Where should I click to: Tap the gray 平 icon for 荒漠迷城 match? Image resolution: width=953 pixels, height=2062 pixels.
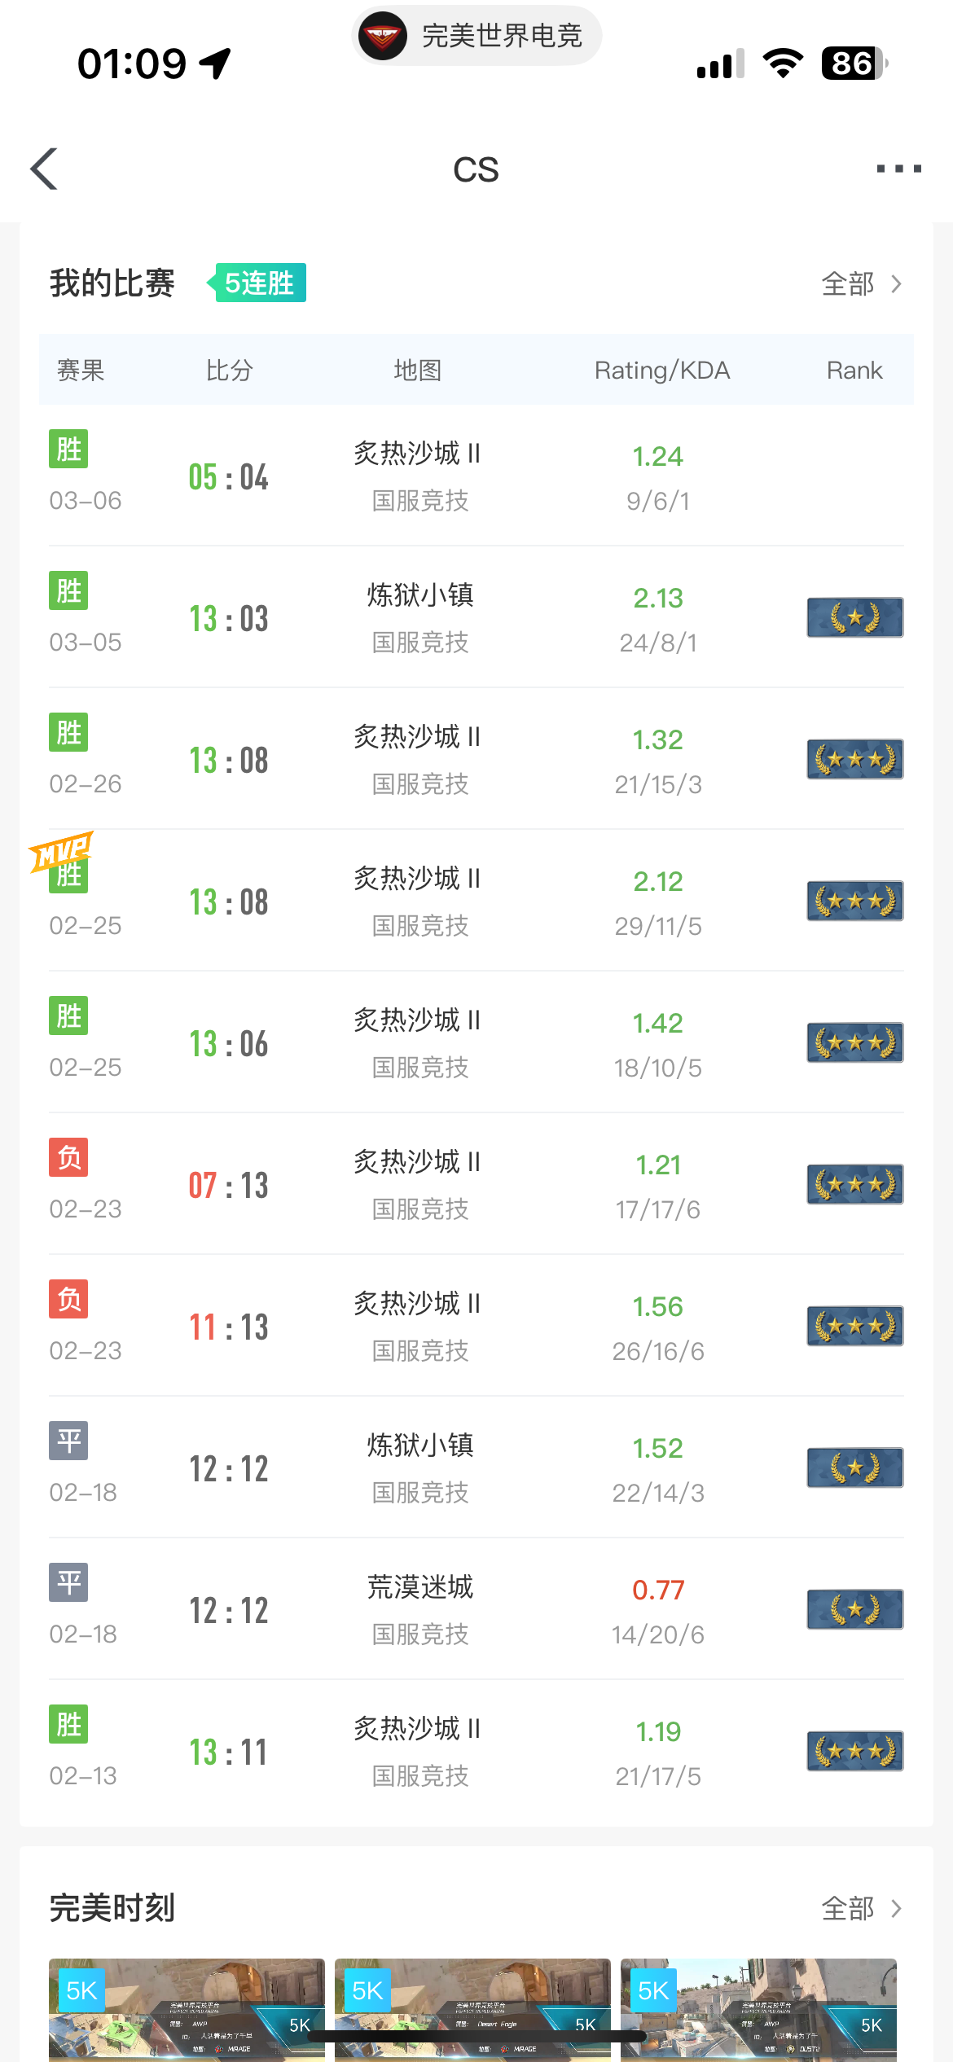(x=68, y=1583)
